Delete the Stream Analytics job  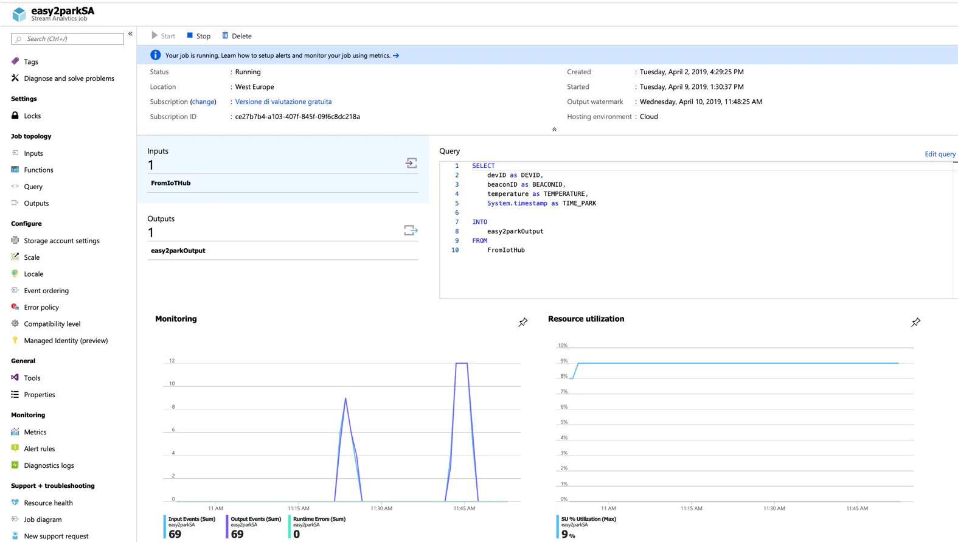point(237,36)
